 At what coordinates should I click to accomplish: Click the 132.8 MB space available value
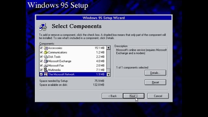coord(98,85)
